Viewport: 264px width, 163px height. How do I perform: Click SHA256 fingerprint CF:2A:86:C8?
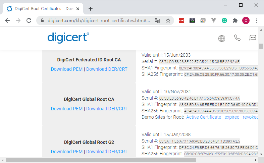pos(221,74)
